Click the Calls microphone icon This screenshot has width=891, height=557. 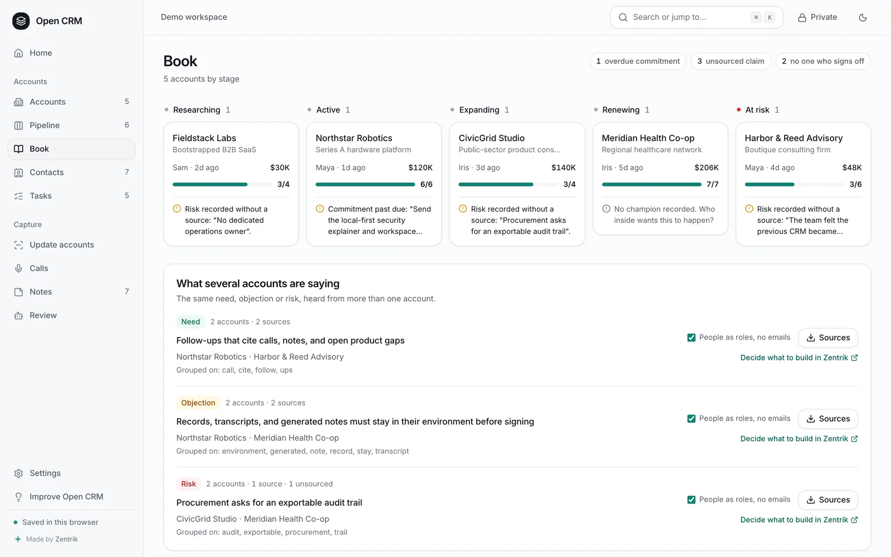click(18, 268)
